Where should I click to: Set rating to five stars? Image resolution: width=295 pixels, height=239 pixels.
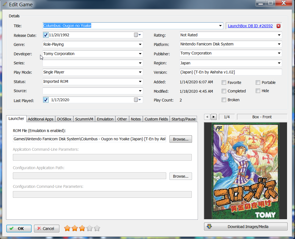point(97,228)
